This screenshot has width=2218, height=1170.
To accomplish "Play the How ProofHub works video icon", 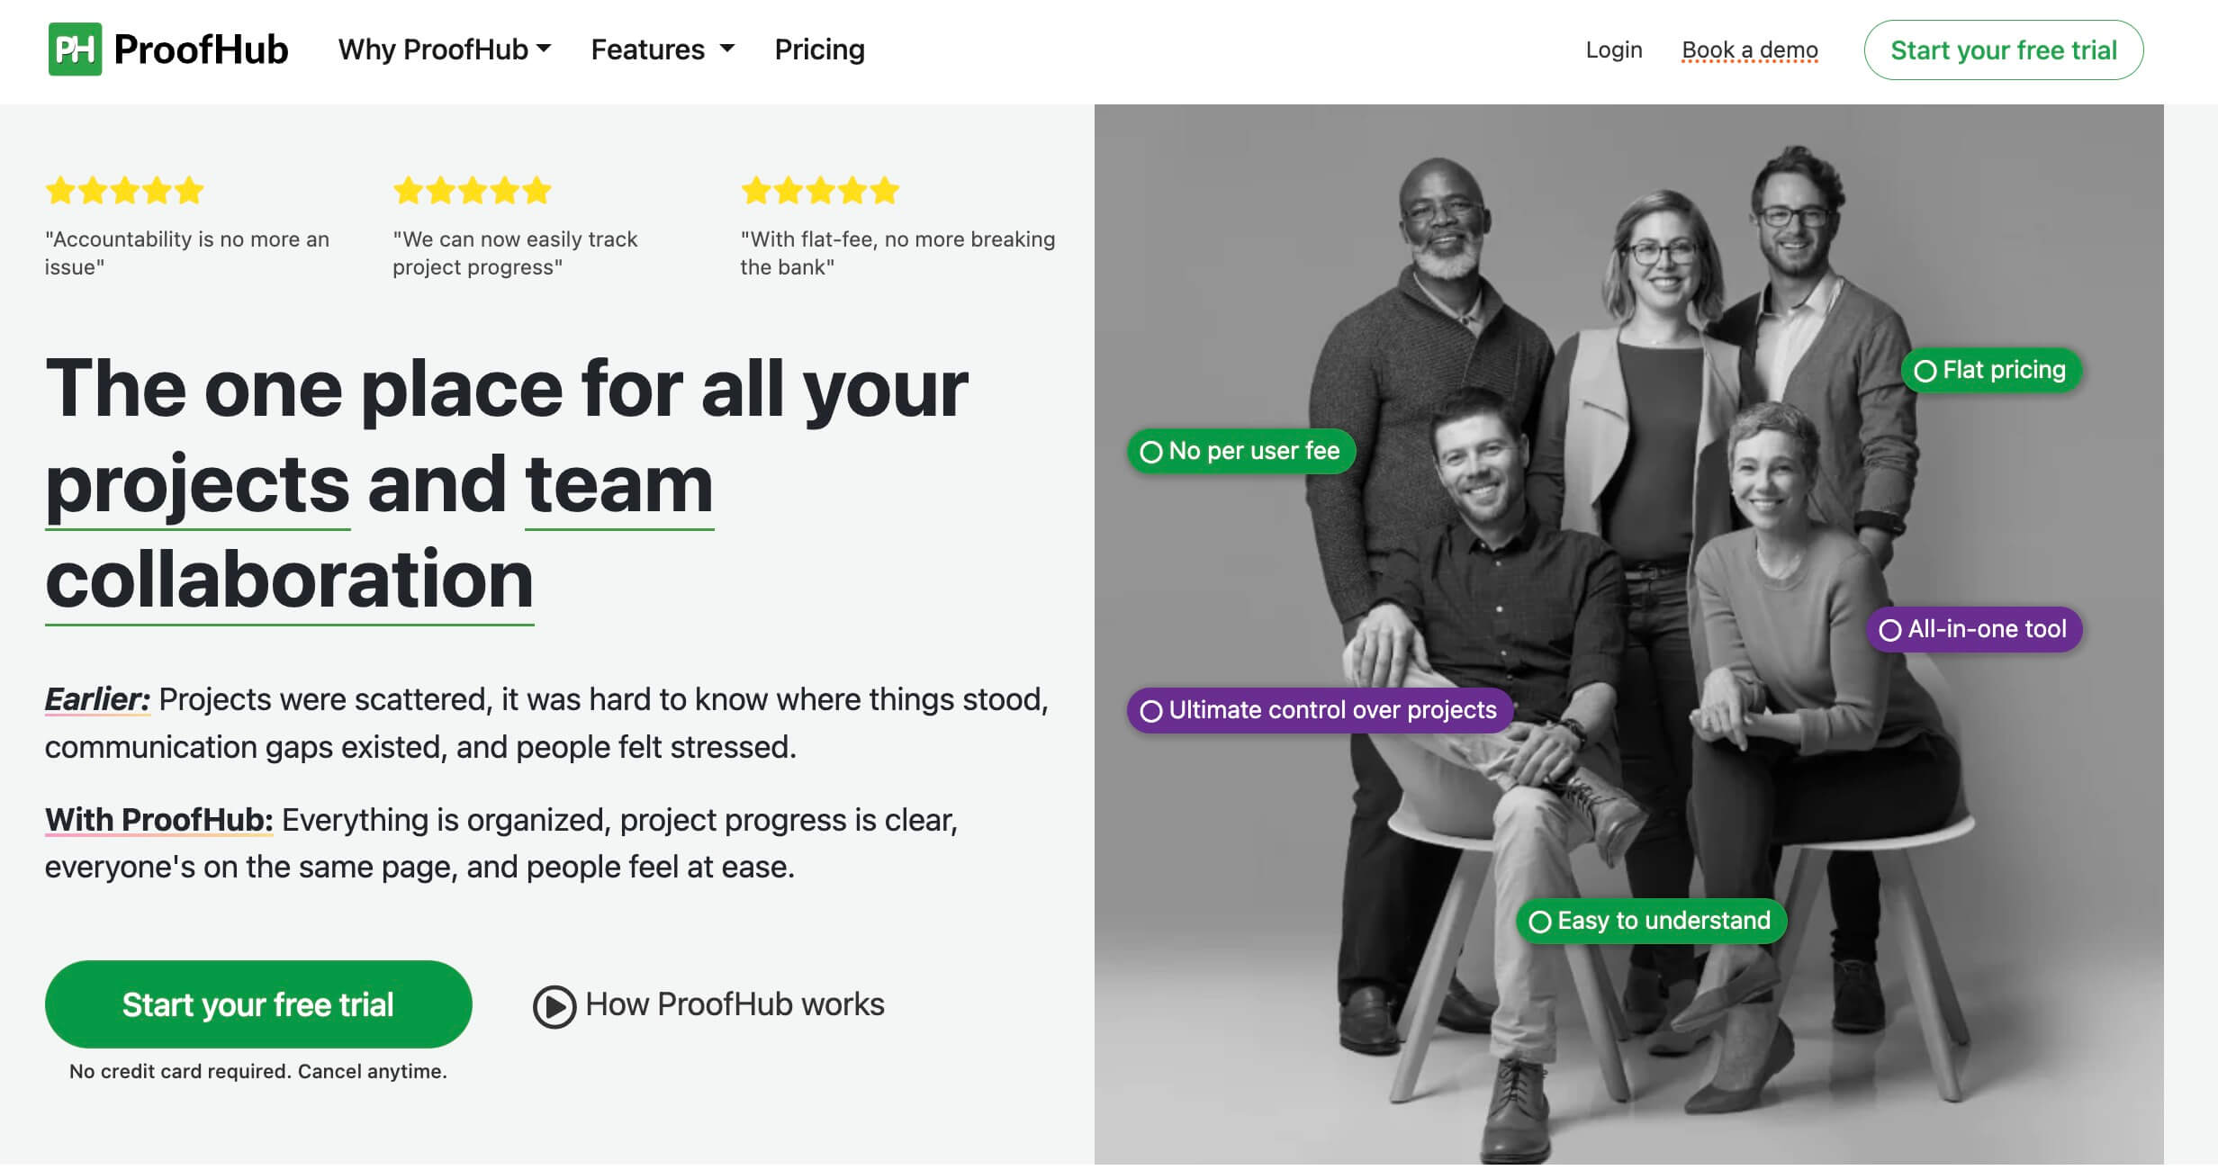I will pos(554,1006).
